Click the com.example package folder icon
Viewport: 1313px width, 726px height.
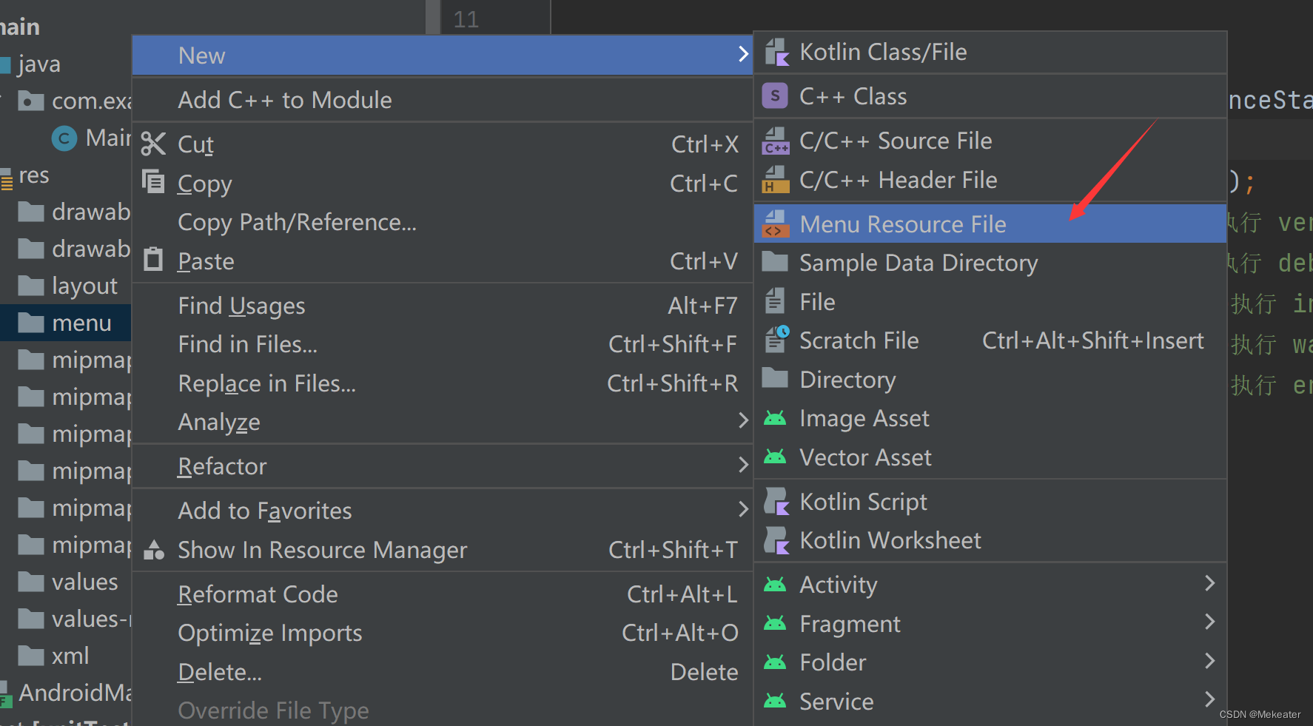coord(30,100)
